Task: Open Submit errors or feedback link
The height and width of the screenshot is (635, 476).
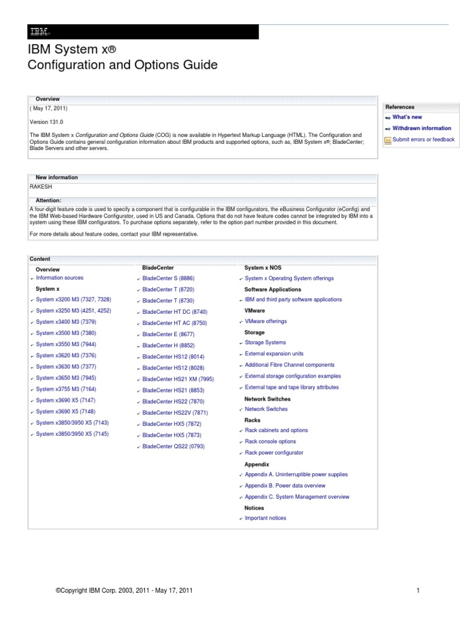Action: pyautogui.click(x=423, y=140)
